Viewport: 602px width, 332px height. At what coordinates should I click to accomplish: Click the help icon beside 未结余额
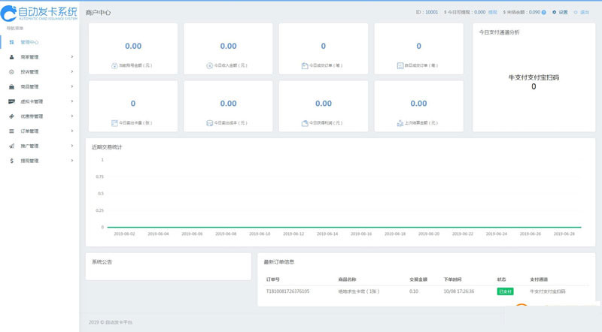point(544,12)
